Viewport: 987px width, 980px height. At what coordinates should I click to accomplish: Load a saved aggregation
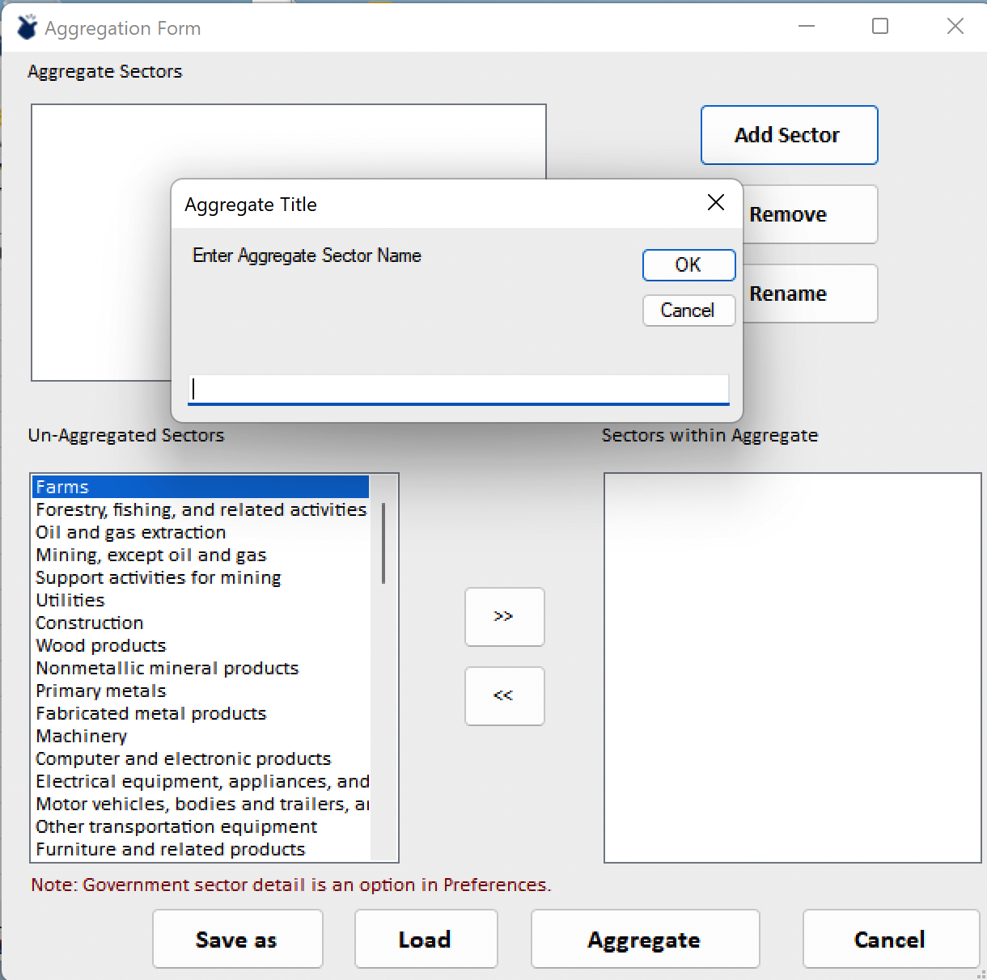(426, 940)
